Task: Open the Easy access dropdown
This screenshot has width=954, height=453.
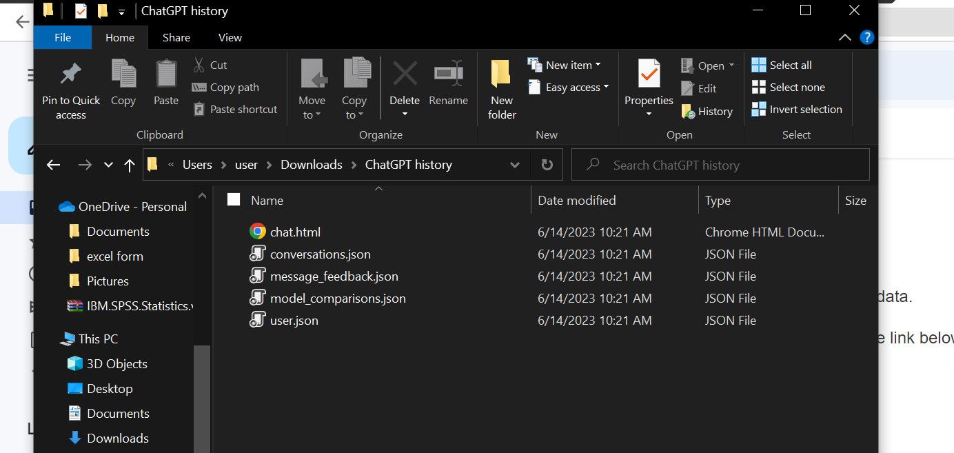Action: point(569,88)
